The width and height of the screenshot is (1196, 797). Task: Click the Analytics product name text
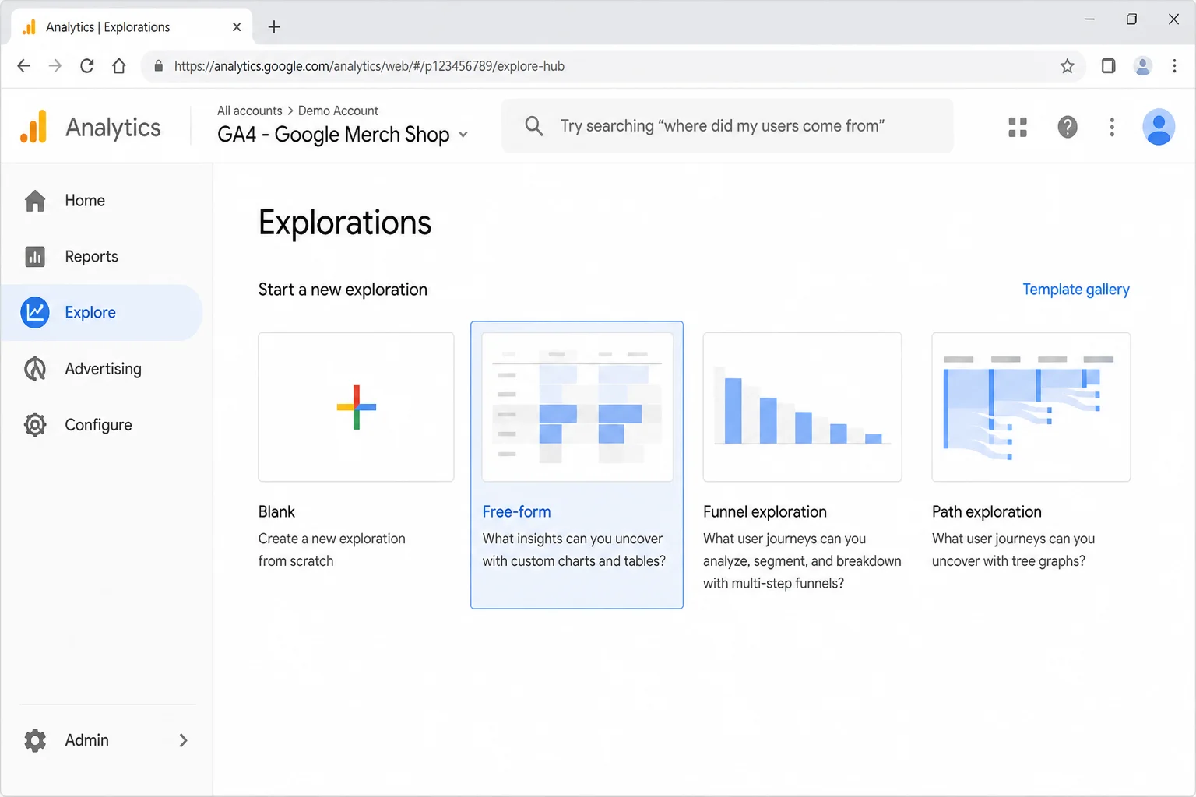[x=113, y=127]
